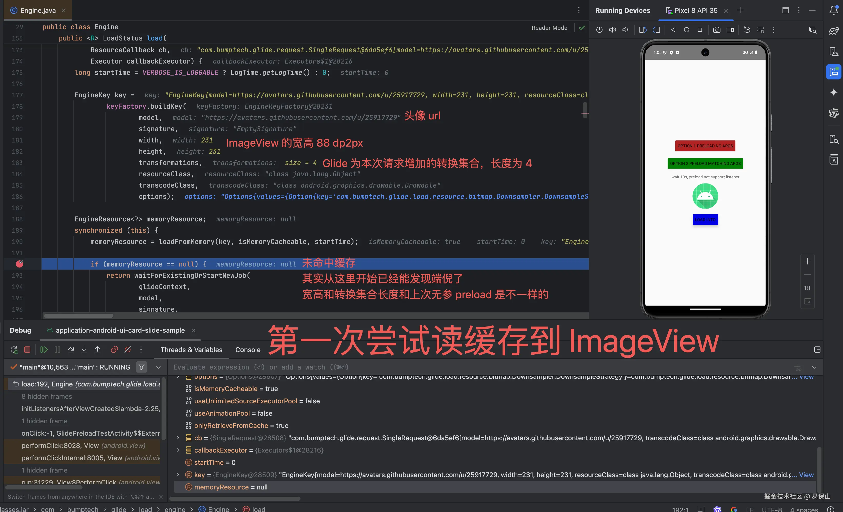Image resolution: width=843 pixels, height=512 pixels.
Task: Expand the cb SingleRequest variable node
Action: [178, 438]
